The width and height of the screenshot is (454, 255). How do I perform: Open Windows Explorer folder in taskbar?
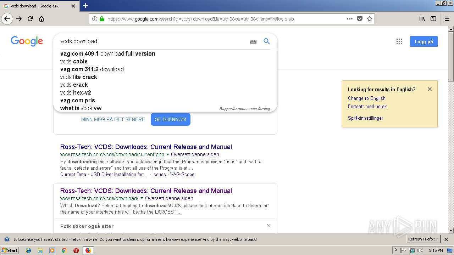40,250
